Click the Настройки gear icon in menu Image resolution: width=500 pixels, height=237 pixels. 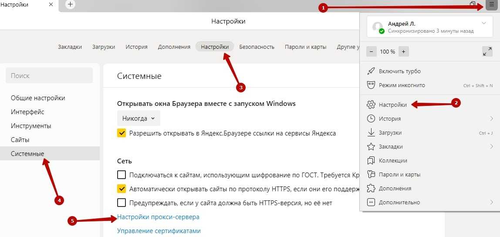point(371,105)
